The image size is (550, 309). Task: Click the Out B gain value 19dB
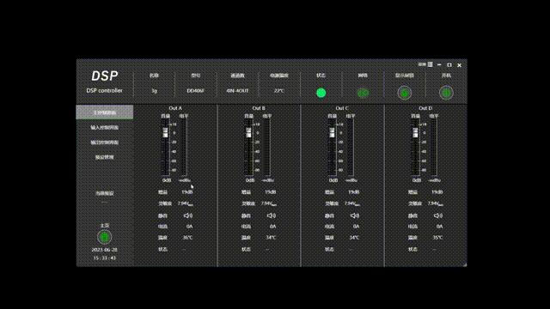click(271, 192)
